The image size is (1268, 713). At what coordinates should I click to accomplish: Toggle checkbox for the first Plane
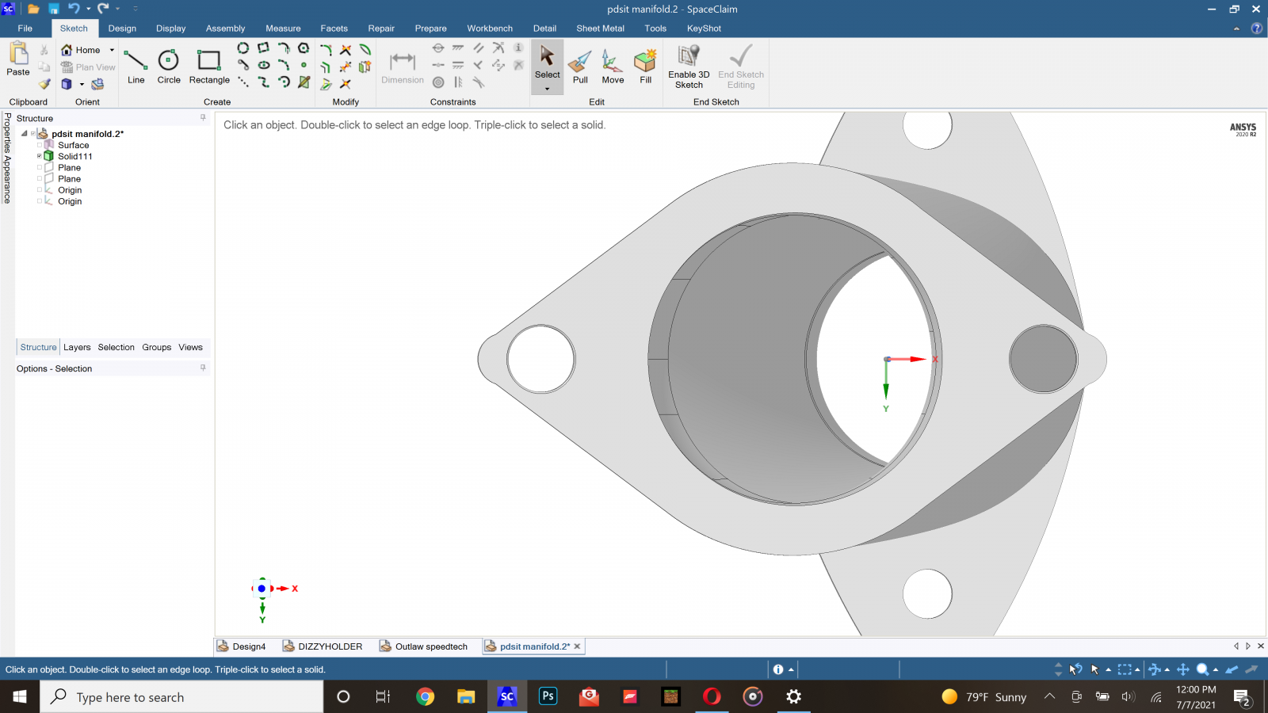pos(40,167)
